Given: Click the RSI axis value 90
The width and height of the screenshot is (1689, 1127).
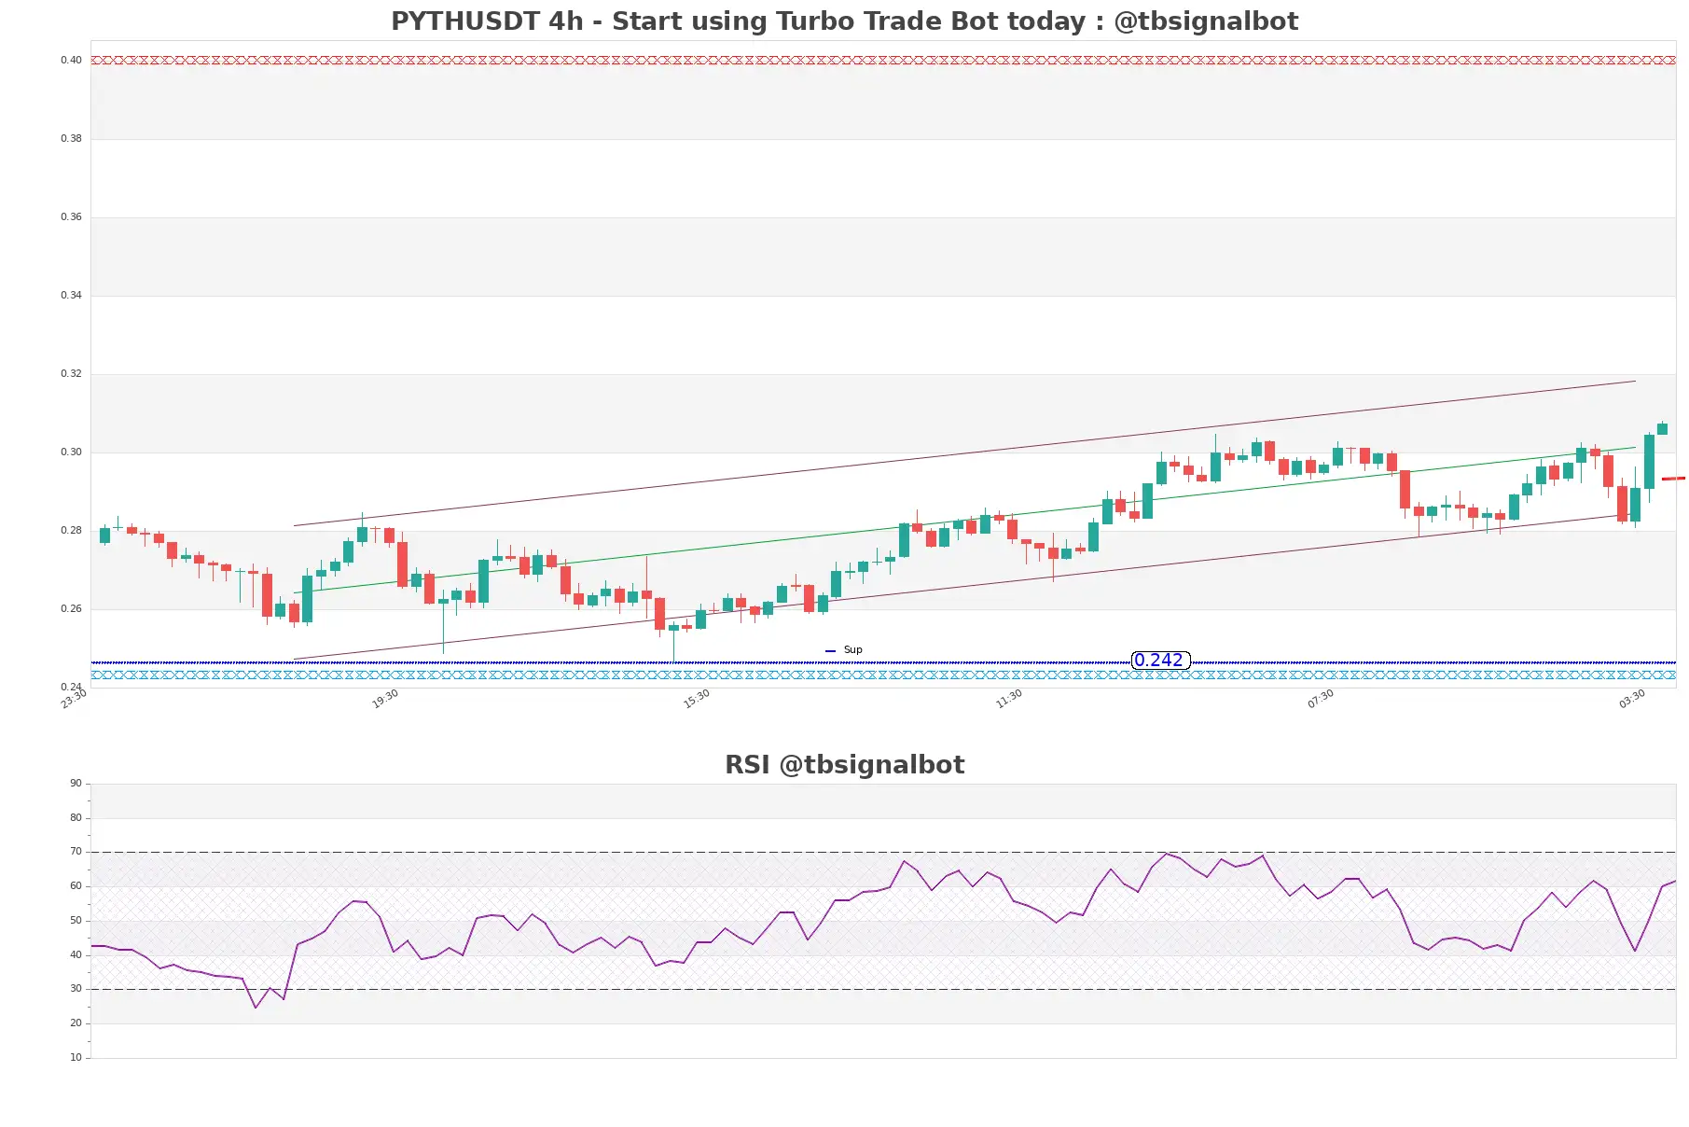Looking at the screenshot, I should pos(76,784).
